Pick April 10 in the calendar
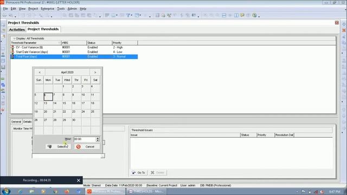The height and width of the screenshot is (195, 347). [86, 96]
